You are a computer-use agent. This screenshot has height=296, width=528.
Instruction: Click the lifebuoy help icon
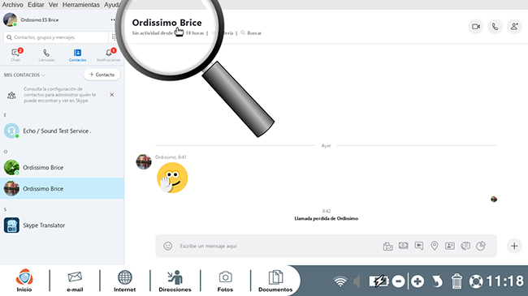click(476, 281)
